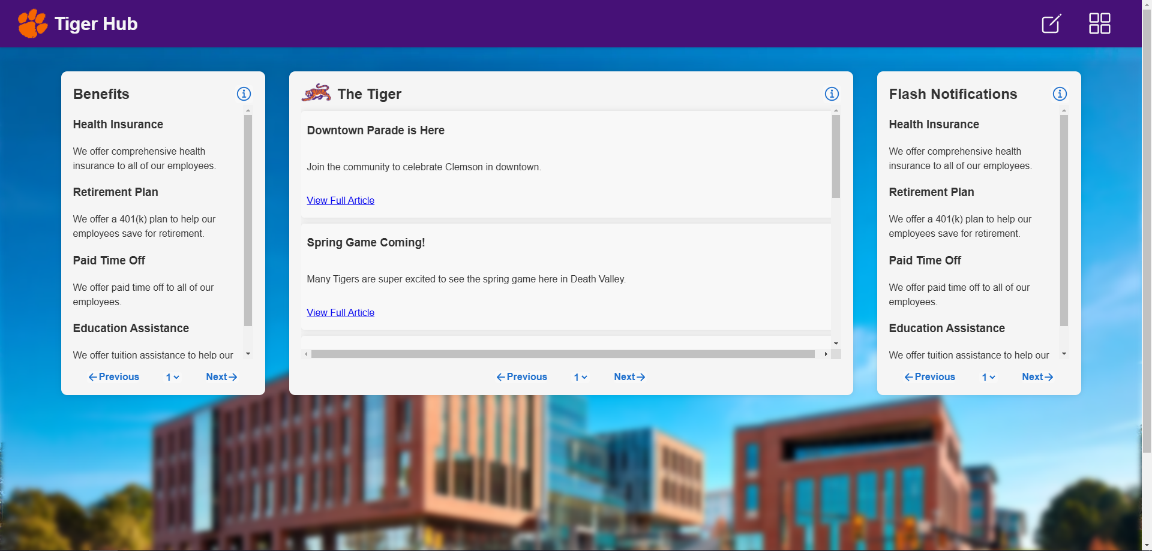Click tuition assistance text in Benefits

(153, 355)
